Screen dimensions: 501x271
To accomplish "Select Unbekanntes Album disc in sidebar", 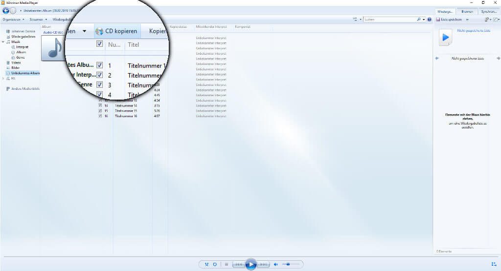I will 23,73.
